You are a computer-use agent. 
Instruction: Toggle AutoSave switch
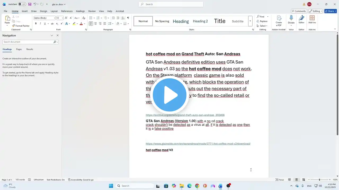(22, 4)
